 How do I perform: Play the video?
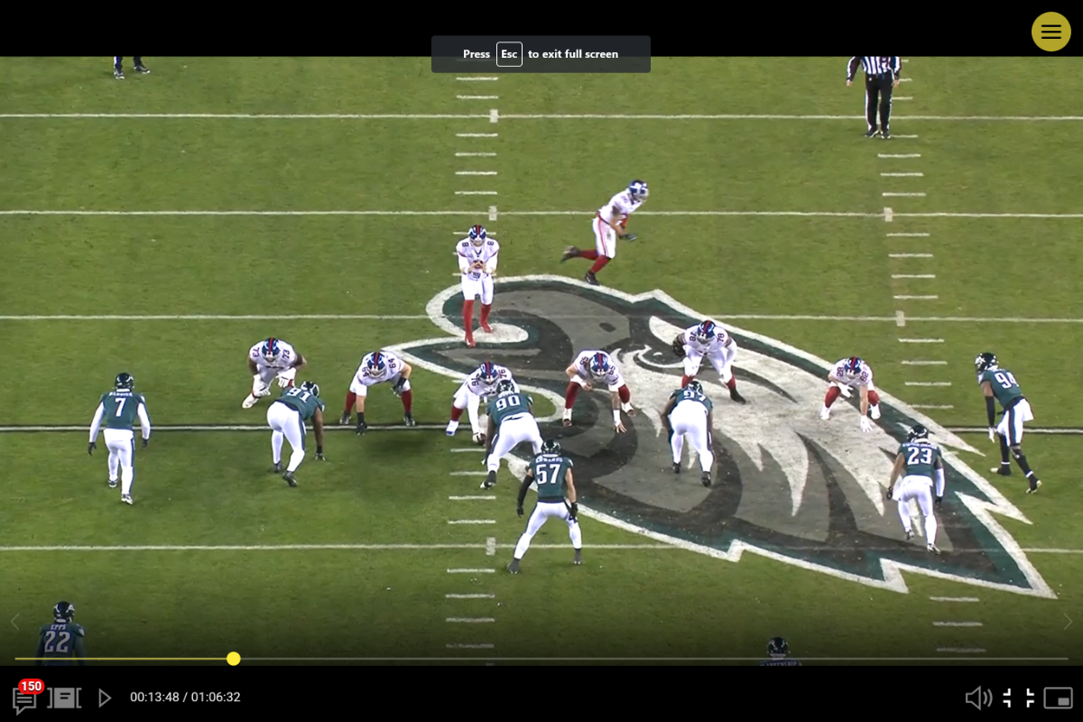pyautogui.click(x=105, y=698)
